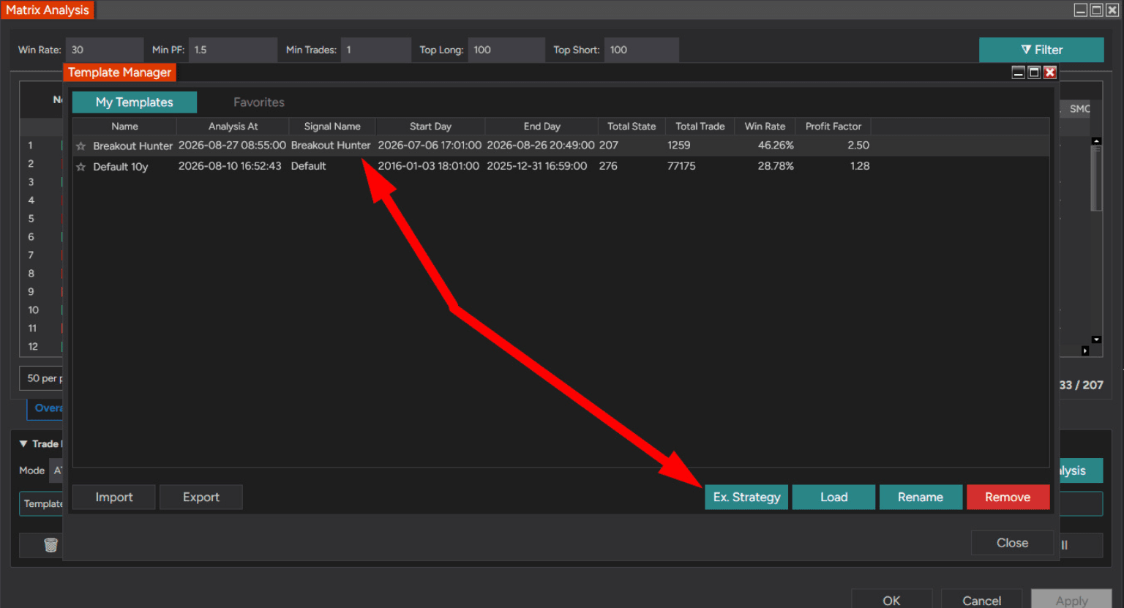
Task: Sort by the Total Trade column header
Action: [x=700, y=127]
